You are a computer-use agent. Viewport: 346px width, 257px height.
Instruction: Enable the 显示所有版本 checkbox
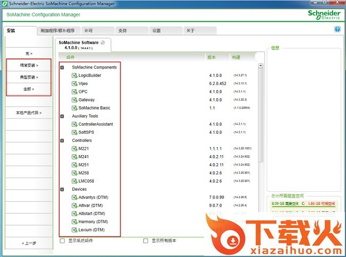pos(145,241)
